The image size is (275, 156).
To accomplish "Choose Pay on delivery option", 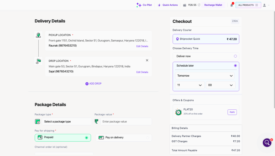I will coord(147,138).
